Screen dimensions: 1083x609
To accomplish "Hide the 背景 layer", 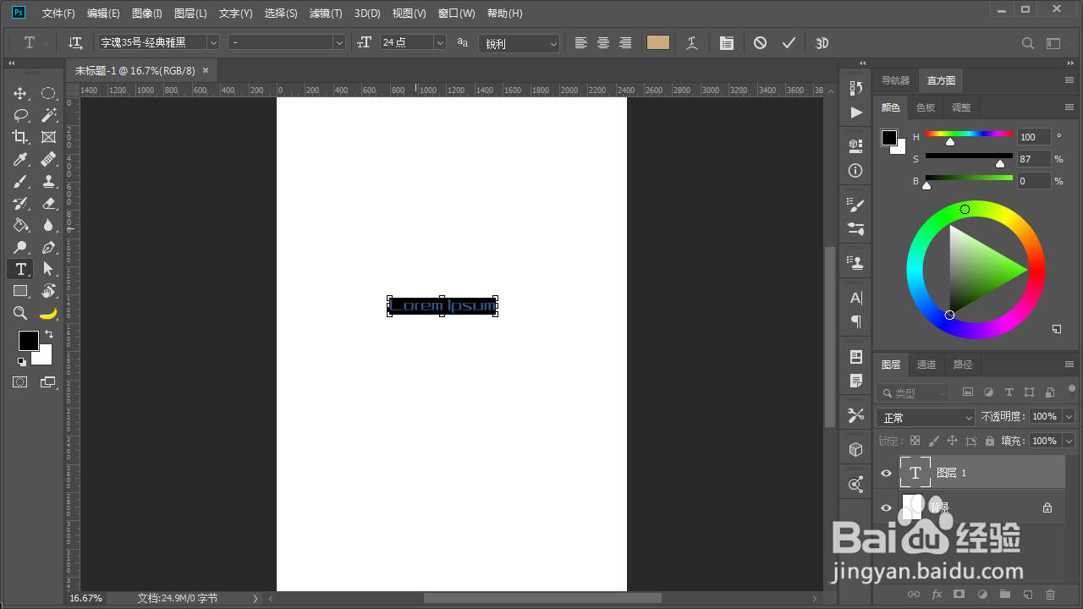I will (x=886, y=507).
